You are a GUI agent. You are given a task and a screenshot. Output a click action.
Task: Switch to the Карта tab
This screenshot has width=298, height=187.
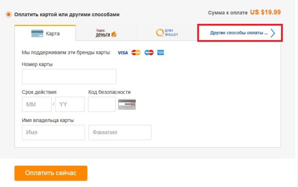coord(45,33)
